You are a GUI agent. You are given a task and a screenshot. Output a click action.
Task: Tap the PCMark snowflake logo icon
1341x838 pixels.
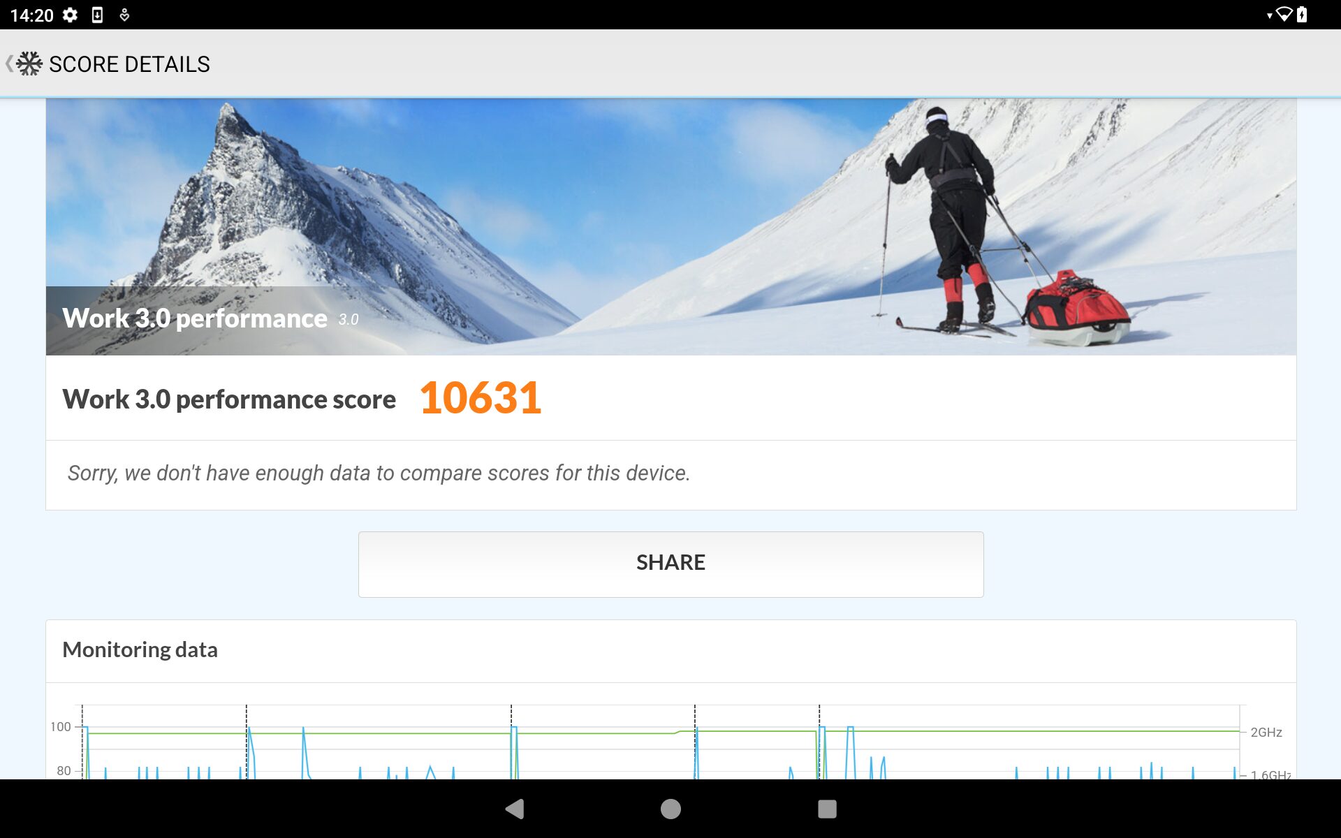[x=29, y=64]
